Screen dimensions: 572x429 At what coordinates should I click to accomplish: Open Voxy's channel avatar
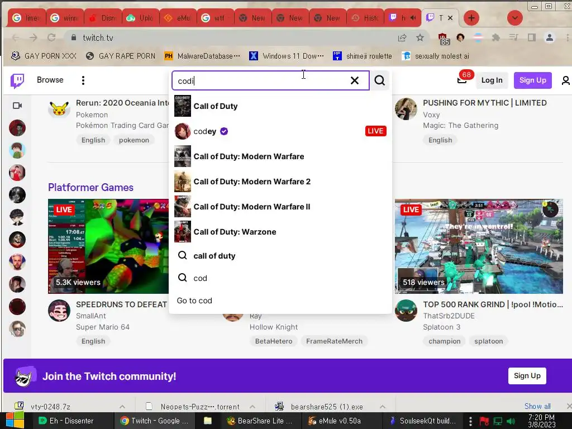(x=406, y=109)
